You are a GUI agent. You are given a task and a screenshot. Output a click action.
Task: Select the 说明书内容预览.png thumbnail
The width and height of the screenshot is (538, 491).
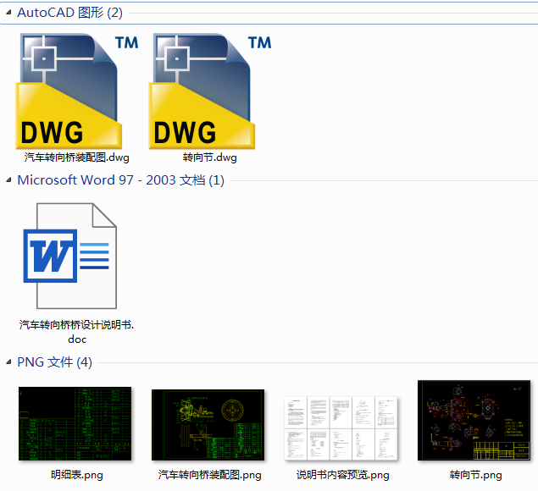341,428
